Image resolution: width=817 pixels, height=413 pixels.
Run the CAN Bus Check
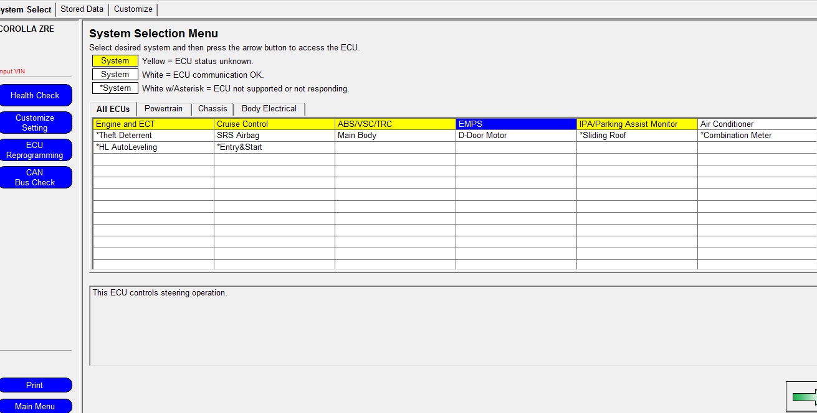(x=35, y=177)
